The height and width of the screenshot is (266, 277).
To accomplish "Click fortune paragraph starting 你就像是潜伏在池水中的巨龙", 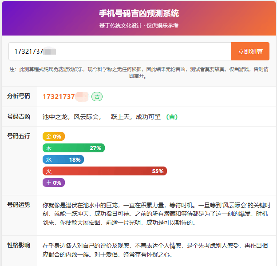I will tap(157, 214).
